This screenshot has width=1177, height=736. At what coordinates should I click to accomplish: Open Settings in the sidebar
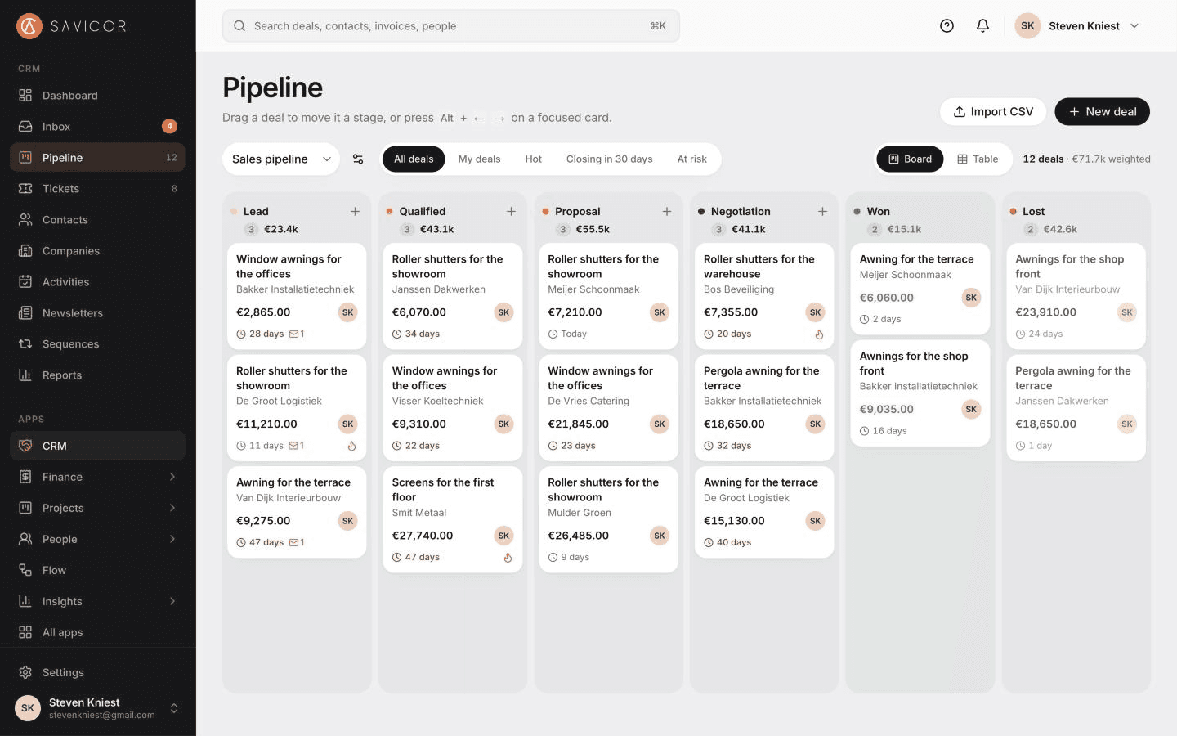pyautogui.click(x=97, y=672)
